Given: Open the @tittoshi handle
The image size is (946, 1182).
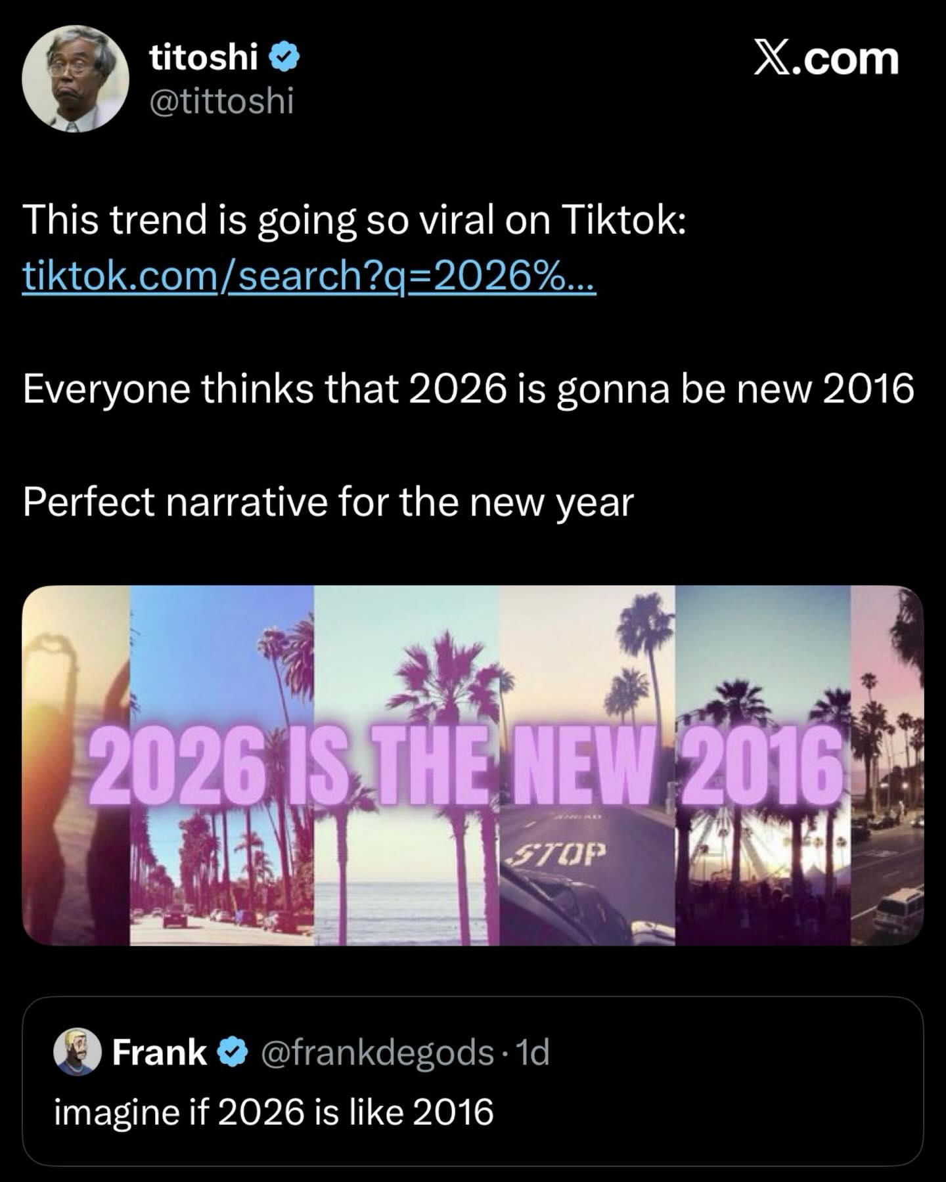Looking at the screenshot, I should coord(221,101).
